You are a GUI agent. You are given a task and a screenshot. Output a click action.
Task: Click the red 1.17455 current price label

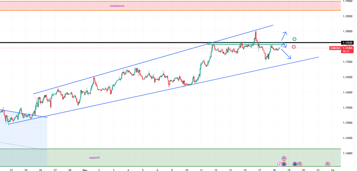point(348,48)
